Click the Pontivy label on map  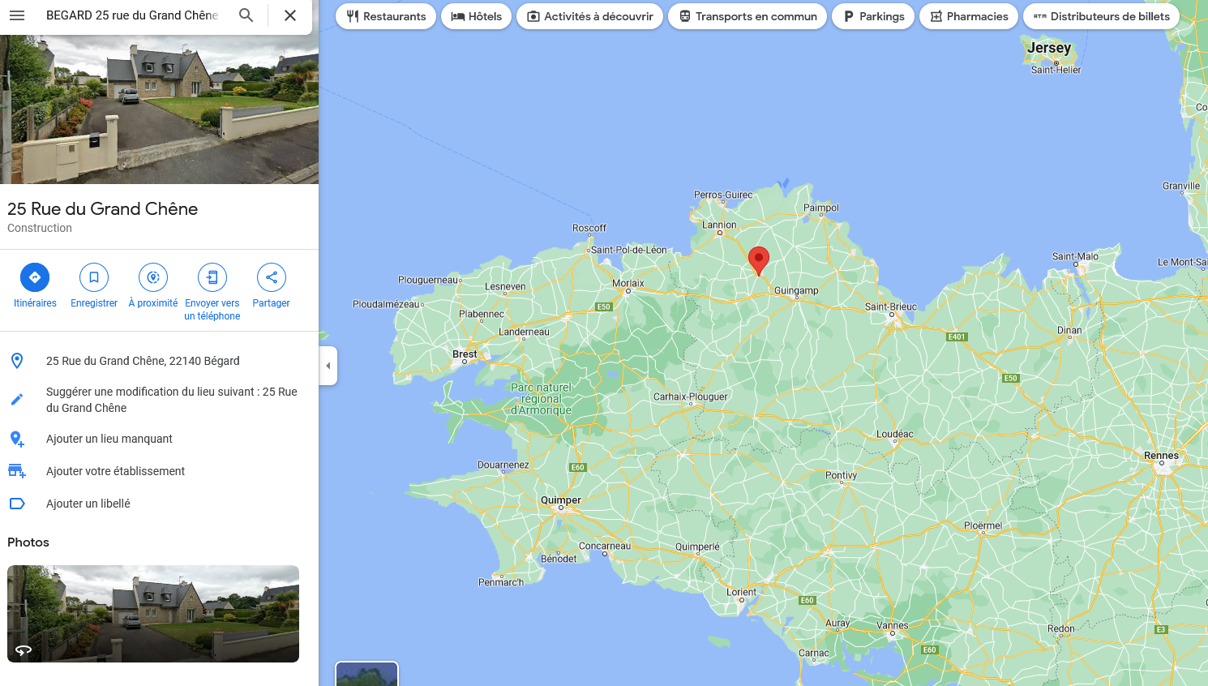tap(841, 475)
